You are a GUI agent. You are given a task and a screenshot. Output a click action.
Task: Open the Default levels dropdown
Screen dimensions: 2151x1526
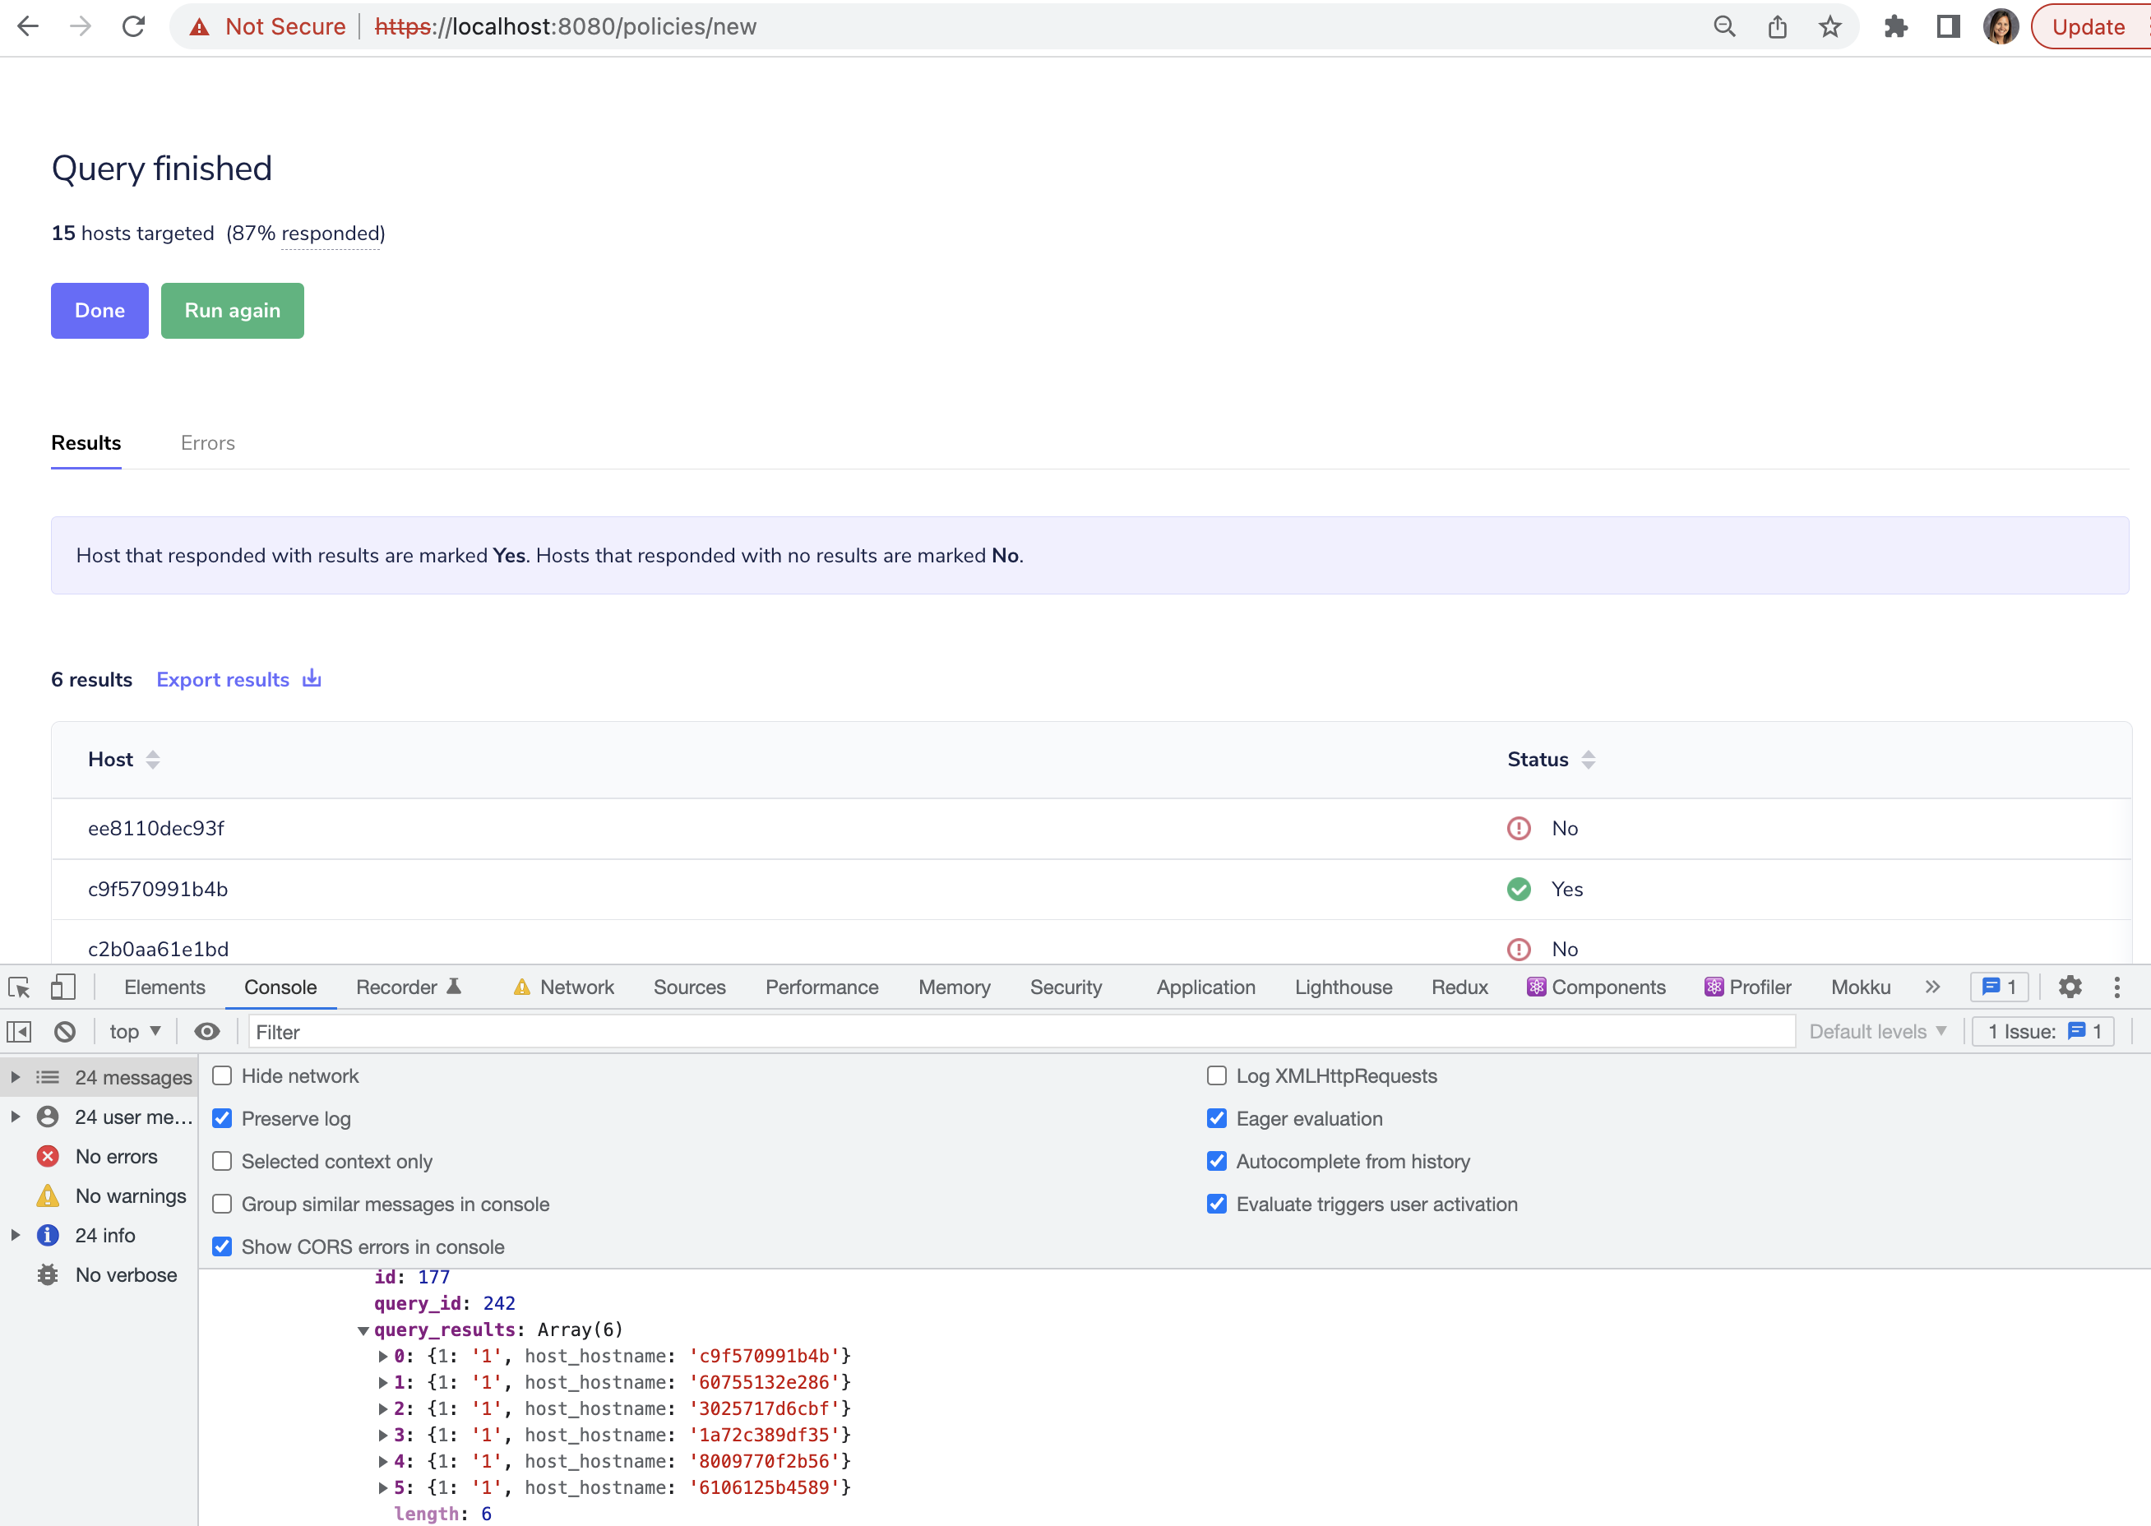click(1877, 1032)
